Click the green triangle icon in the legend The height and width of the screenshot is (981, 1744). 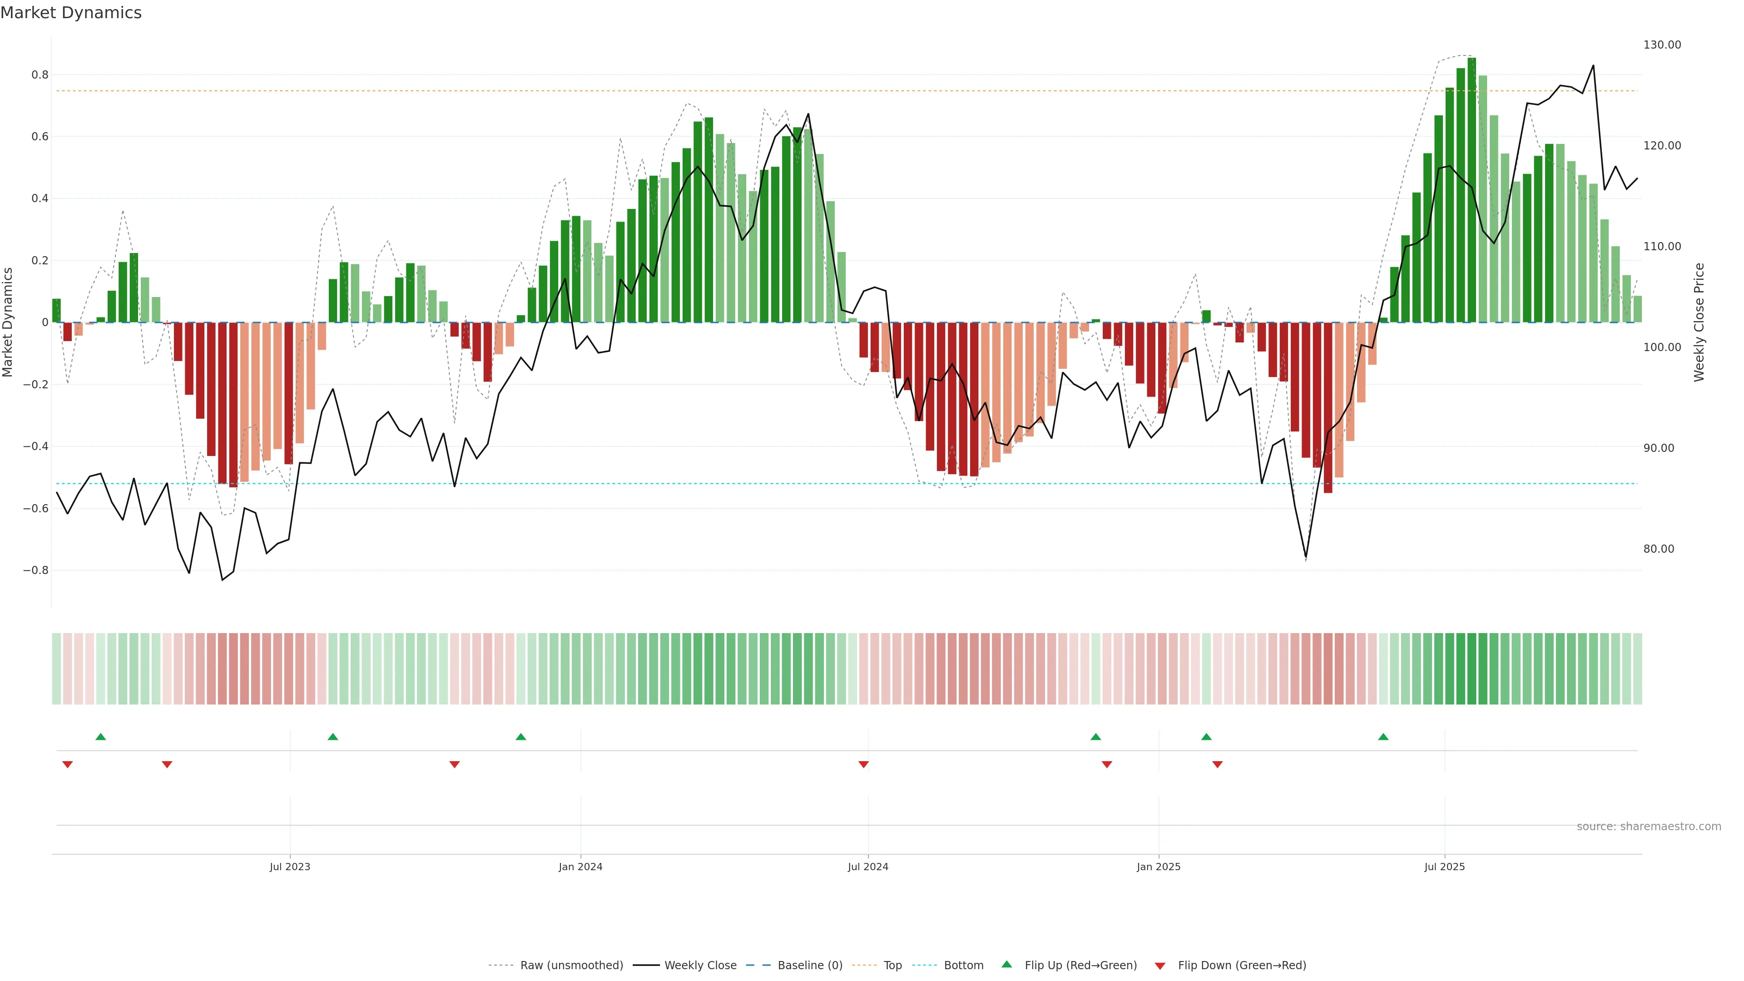(1006, 964)
